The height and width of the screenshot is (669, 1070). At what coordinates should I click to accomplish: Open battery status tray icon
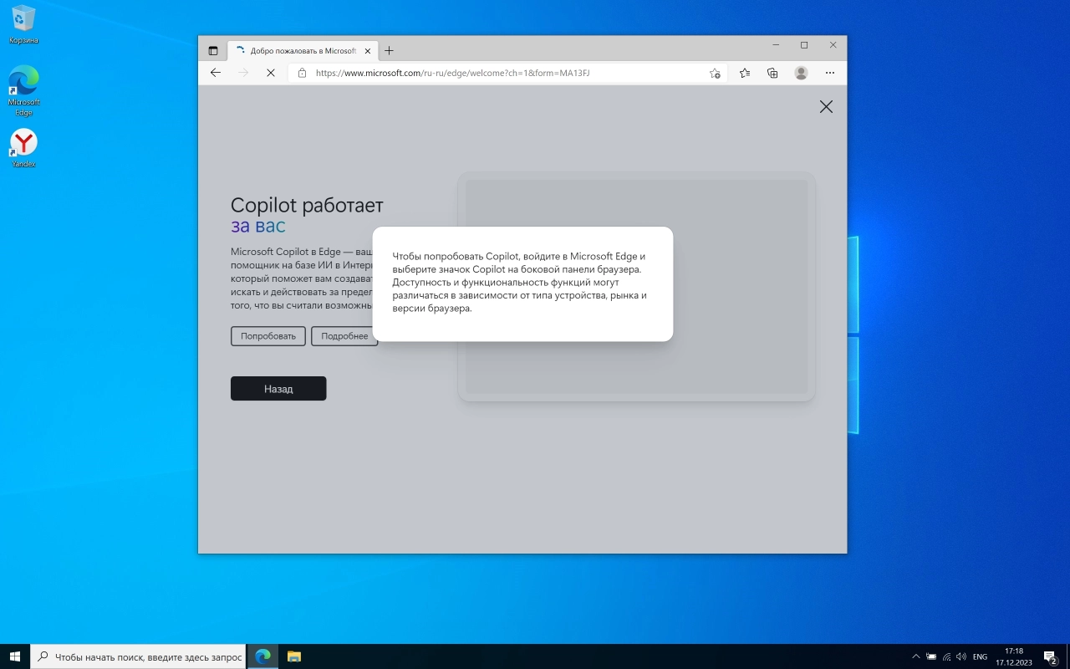click(x=930, y=656)
